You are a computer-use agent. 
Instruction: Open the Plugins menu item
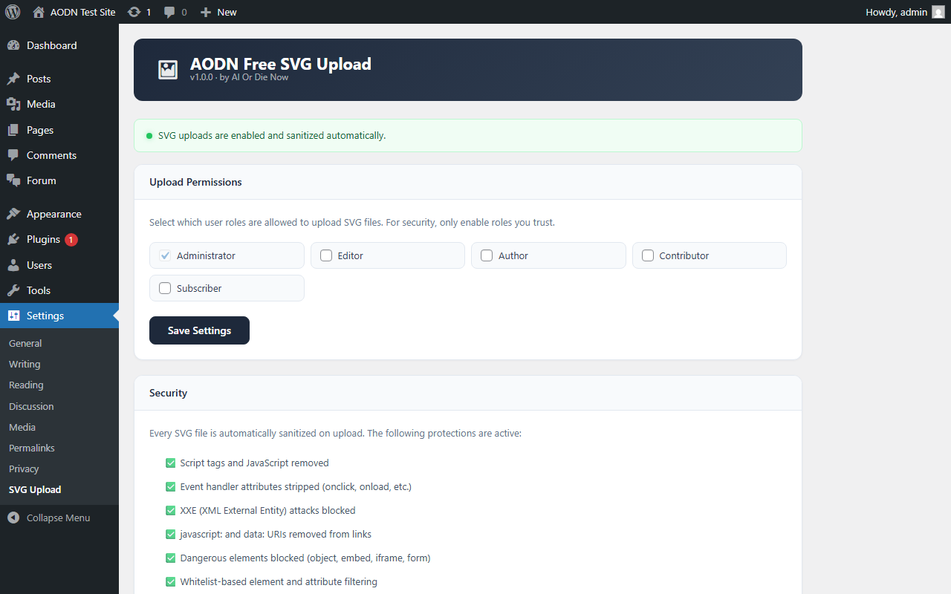(x=59, y=239)
